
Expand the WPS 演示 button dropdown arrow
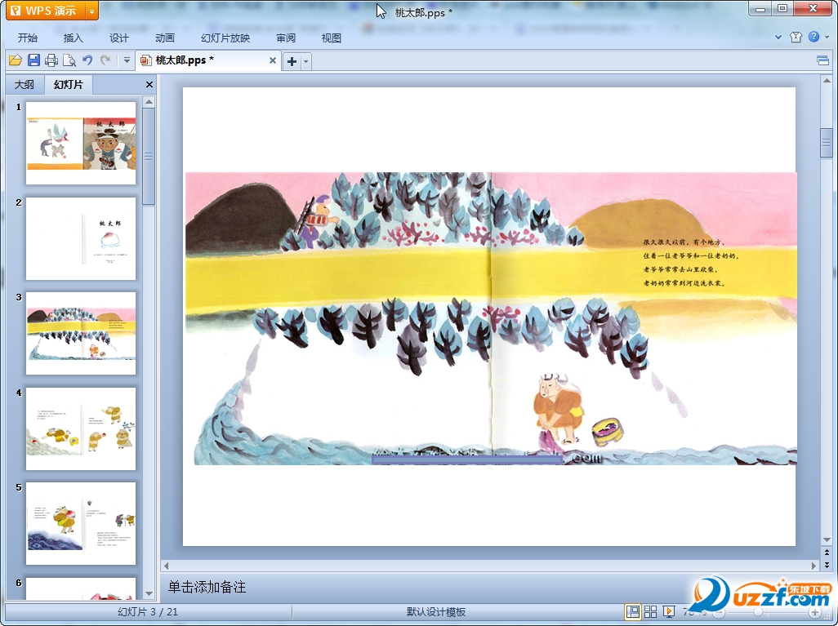tap(92, 11)
